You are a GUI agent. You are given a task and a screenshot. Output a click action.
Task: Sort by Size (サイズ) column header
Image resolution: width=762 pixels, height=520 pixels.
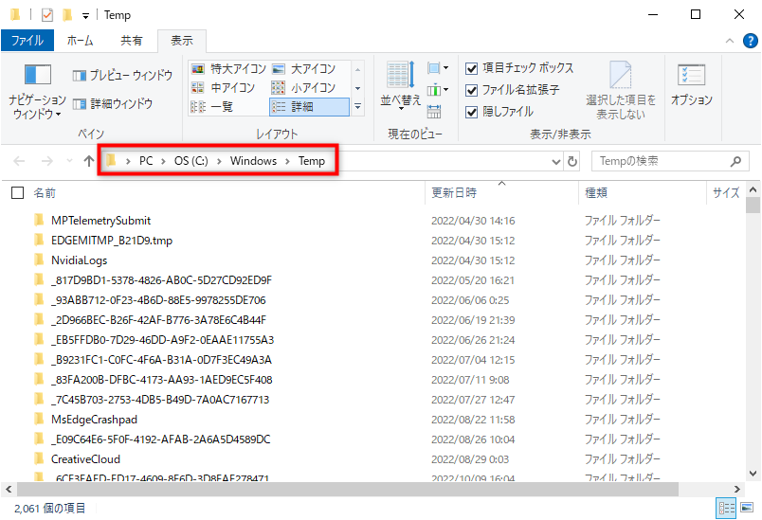pyautogui.click(x=726, y=193)
